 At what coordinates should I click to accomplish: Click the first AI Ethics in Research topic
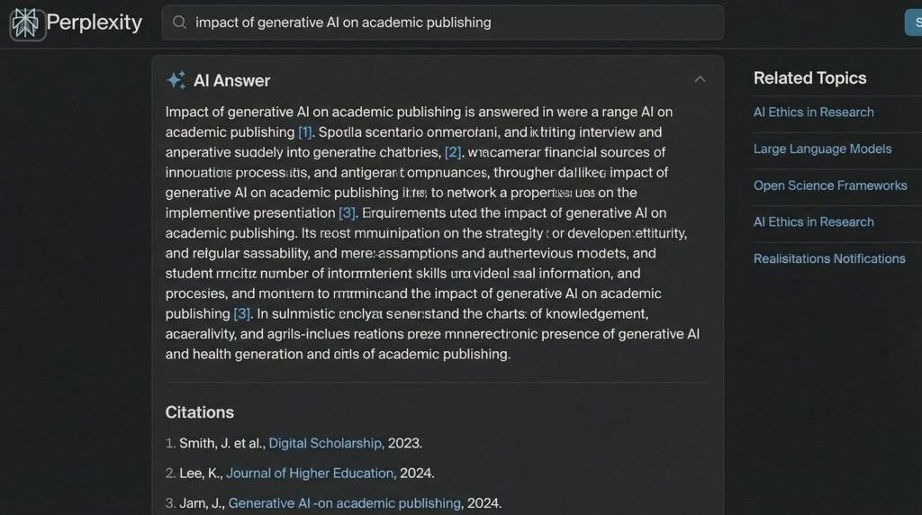[x=813, y=112]
